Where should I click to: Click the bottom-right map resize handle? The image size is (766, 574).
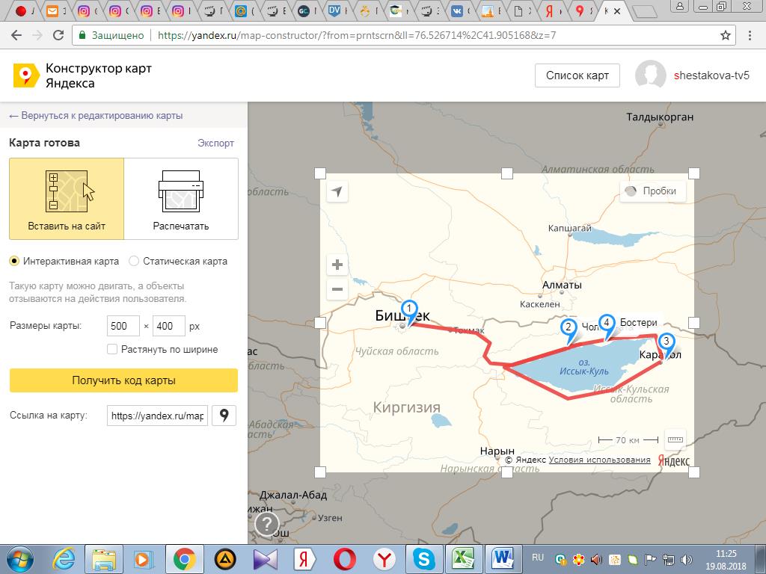pyautogui.click(x=693, y=472)
